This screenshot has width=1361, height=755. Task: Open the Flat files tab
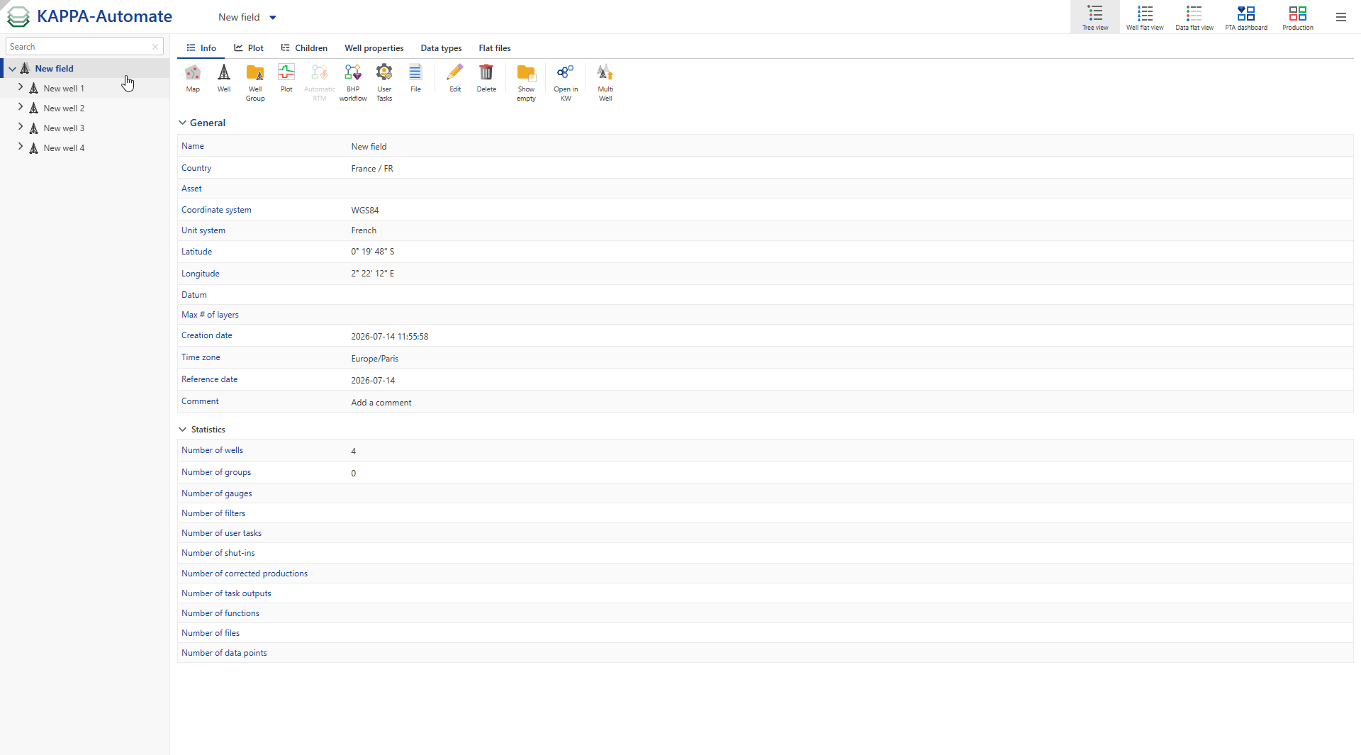[495, 48]
